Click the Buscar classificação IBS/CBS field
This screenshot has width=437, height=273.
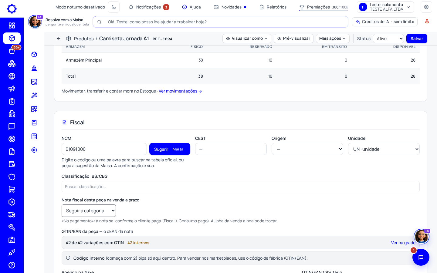tap(241, 187)
